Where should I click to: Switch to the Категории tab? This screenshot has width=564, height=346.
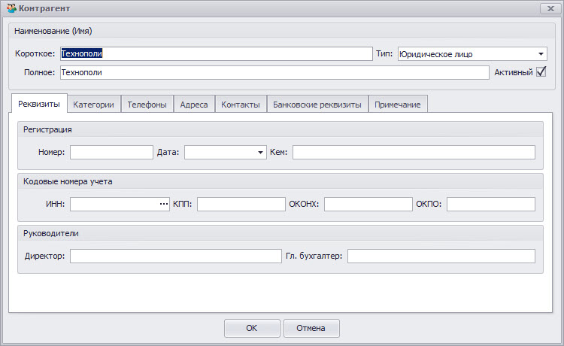[93, 105]
